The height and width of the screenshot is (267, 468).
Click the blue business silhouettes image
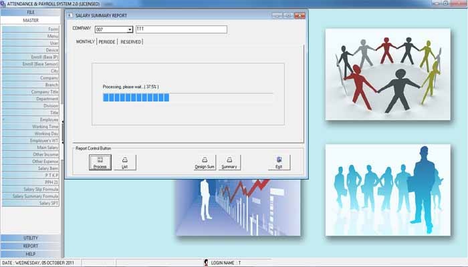388,190
